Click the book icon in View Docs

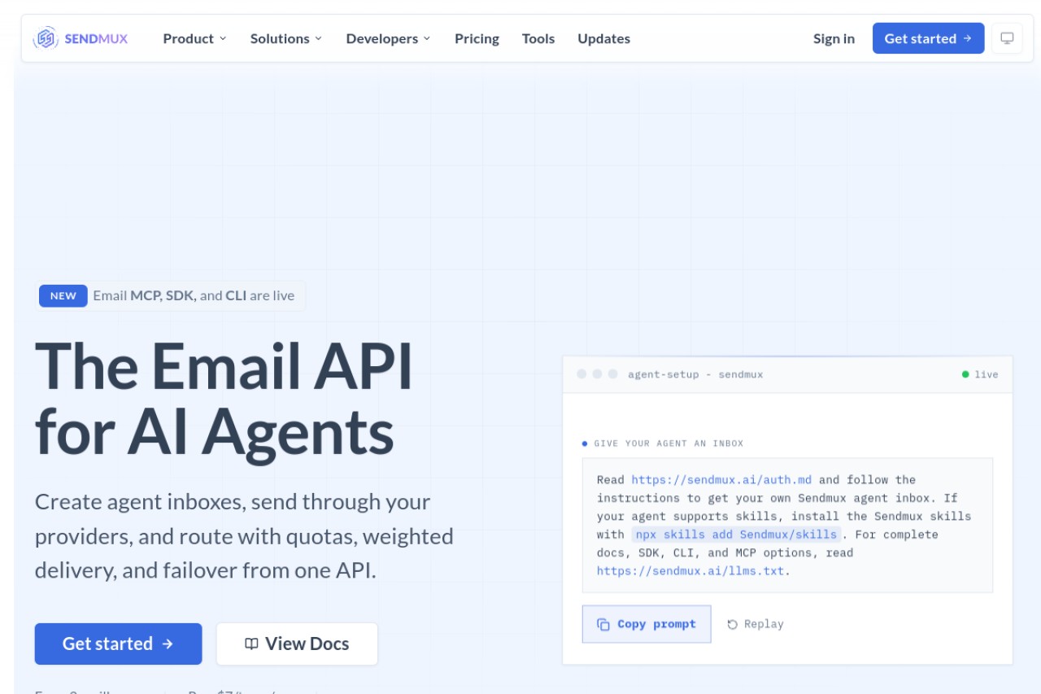click(252, 644)
